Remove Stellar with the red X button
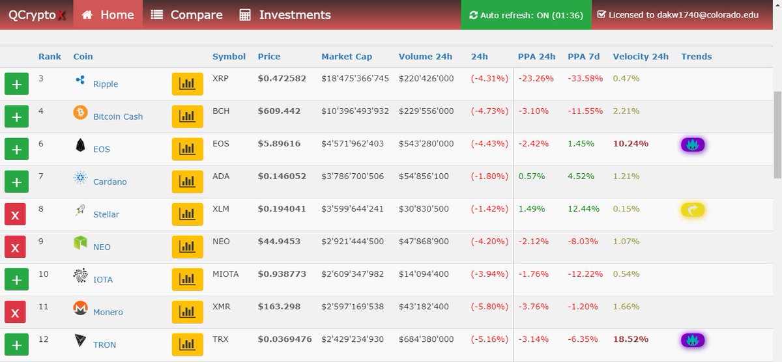The width and height of the screenshot is (782, 362). click(16, 214)
